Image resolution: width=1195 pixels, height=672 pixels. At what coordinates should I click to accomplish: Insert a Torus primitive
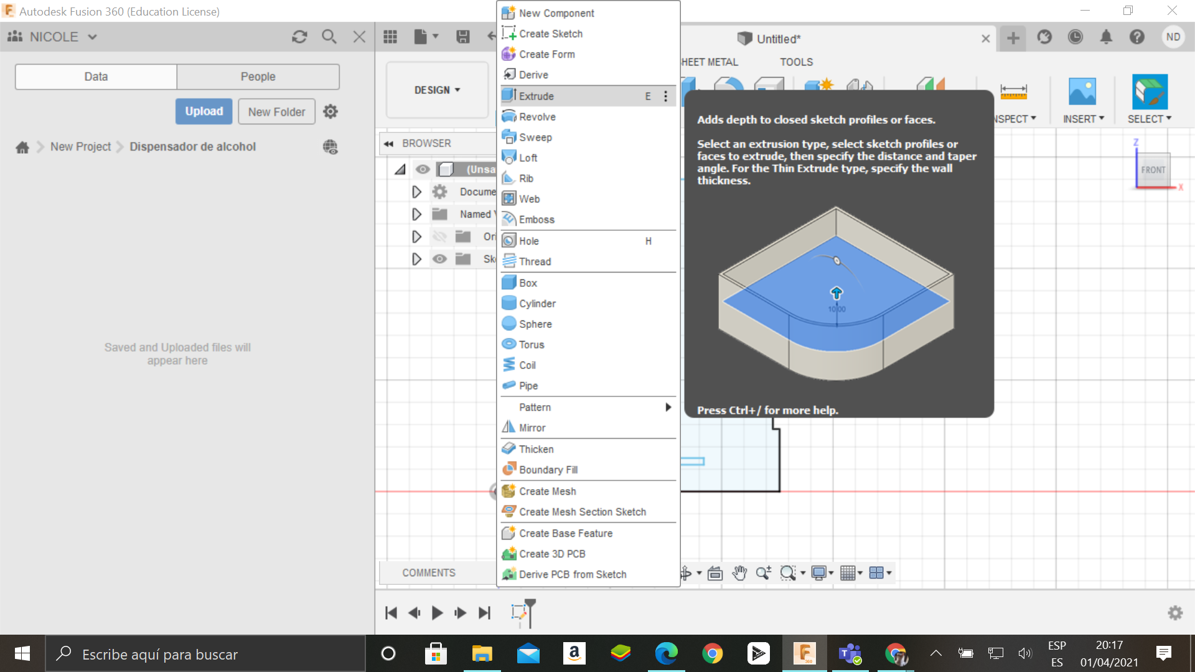[x=588, y=345]
